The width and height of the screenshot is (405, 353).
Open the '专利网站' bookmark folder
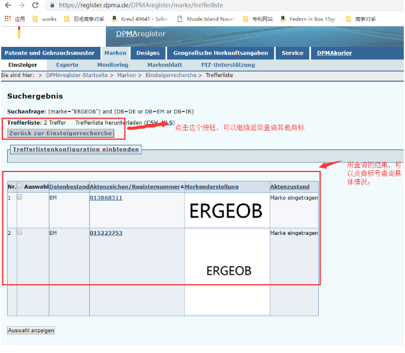point(258,19)
